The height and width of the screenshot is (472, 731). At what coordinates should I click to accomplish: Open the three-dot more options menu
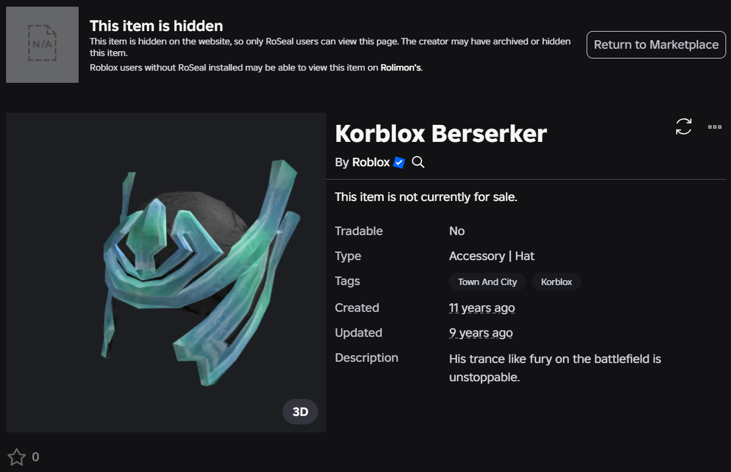(715, 127)
